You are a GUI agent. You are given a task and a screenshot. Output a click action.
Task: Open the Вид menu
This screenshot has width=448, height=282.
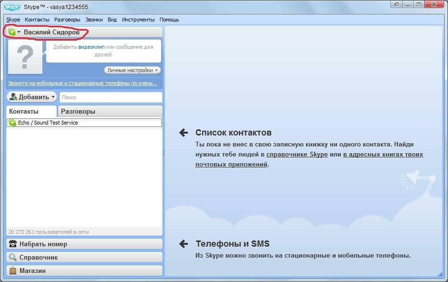pyautogui.click(x=112, y=20)
